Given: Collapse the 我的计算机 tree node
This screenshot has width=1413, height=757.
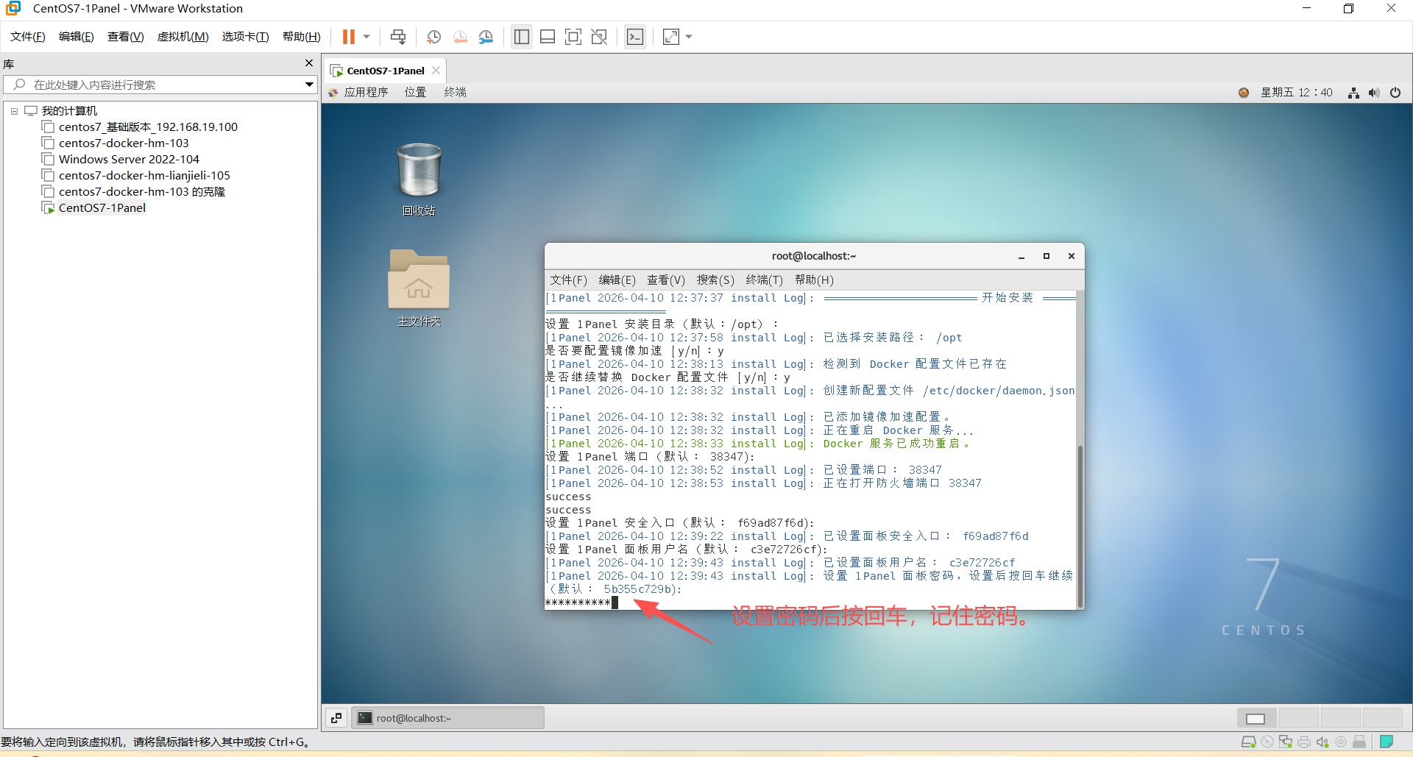Looking at the screenshot, I should click(14, 111).
